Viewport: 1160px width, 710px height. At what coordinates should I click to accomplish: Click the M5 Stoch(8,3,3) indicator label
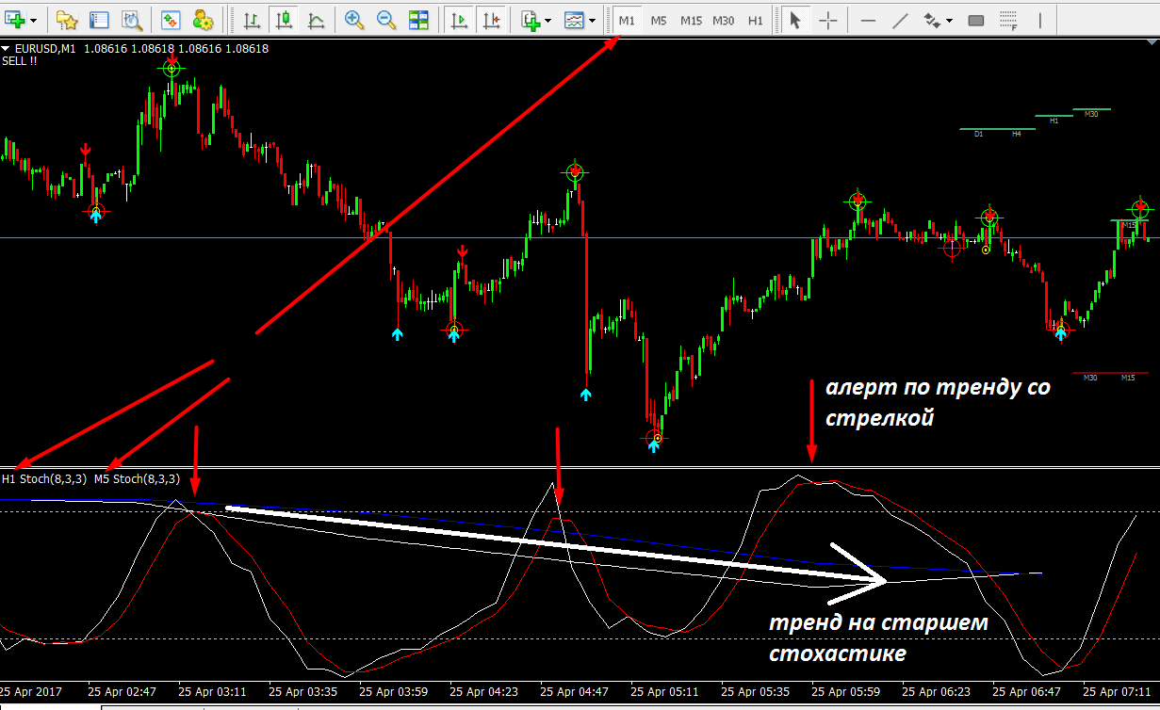pyautogui.click(x=137, y=478)
